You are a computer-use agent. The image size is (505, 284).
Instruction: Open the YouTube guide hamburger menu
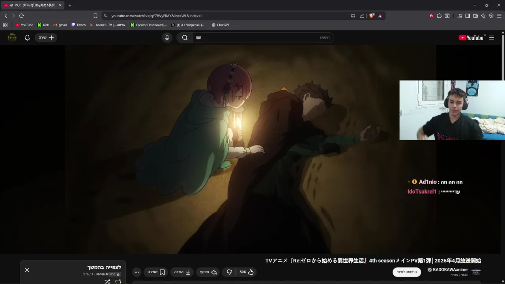tap(492, 37)
